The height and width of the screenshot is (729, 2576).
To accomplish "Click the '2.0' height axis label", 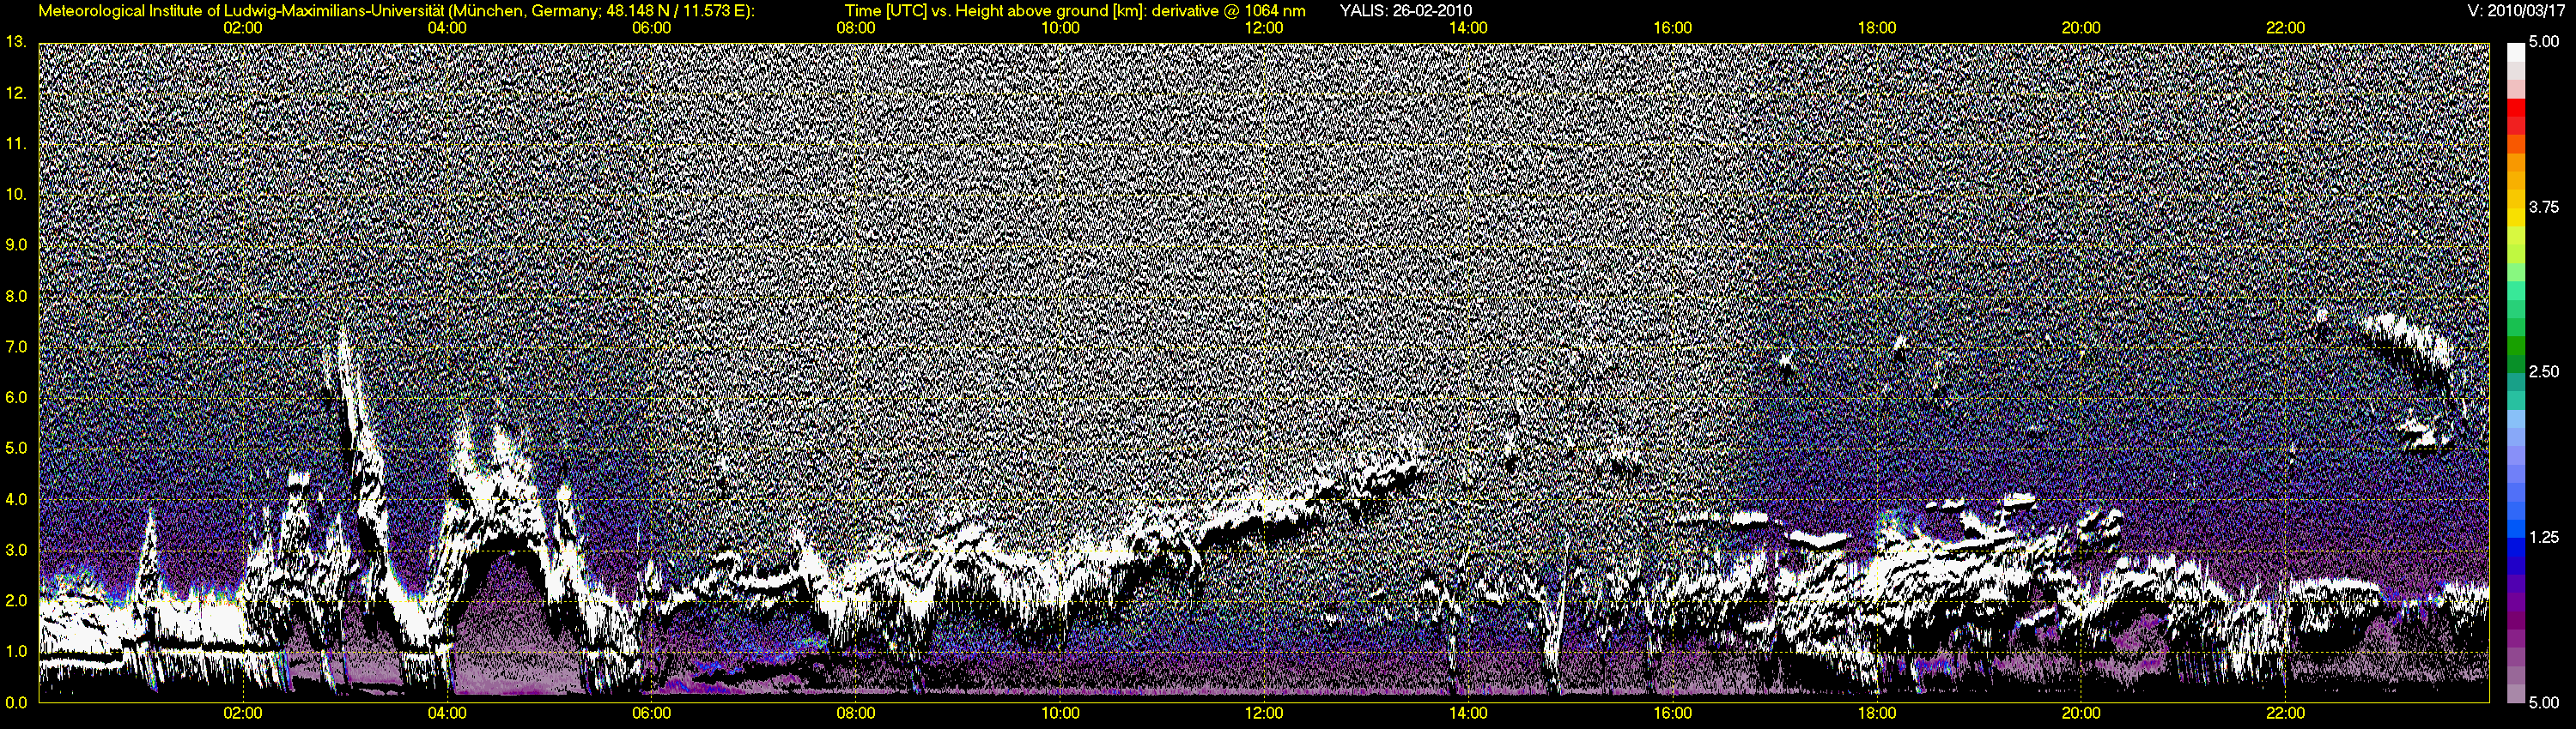I will click(16, 600).
